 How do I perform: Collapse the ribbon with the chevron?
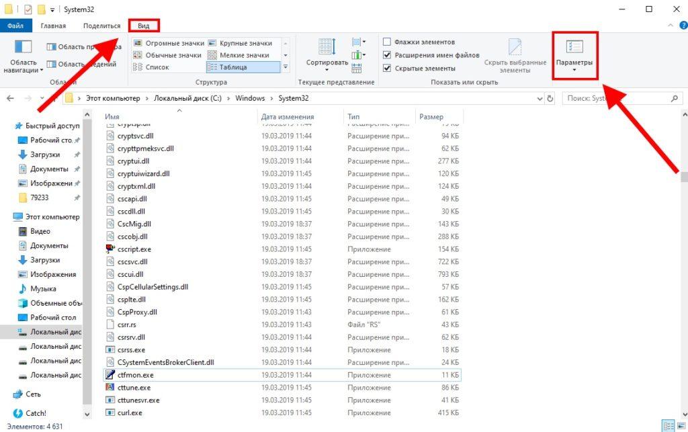coord(671,26)
